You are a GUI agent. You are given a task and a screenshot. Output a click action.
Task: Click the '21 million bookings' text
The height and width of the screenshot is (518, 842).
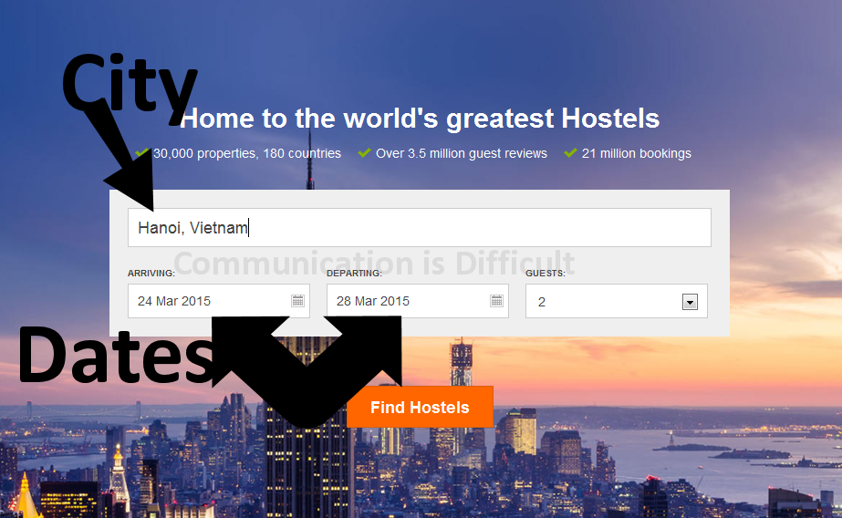[x=637, y=153]
